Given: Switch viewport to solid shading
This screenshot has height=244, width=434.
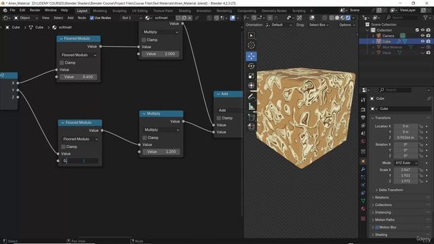Looking at the screenshot, I should point(337,18).
